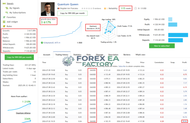Open Bogdan Ion Puscasu author profile
The image size is (190, 123).
pos(69,9)
